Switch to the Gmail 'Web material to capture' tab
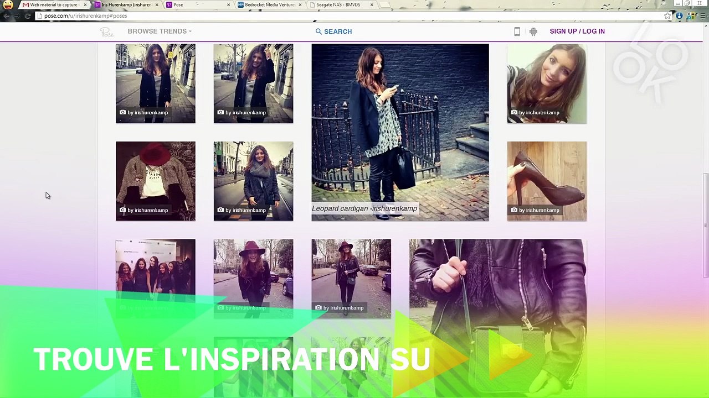 [x=53, y=5]
